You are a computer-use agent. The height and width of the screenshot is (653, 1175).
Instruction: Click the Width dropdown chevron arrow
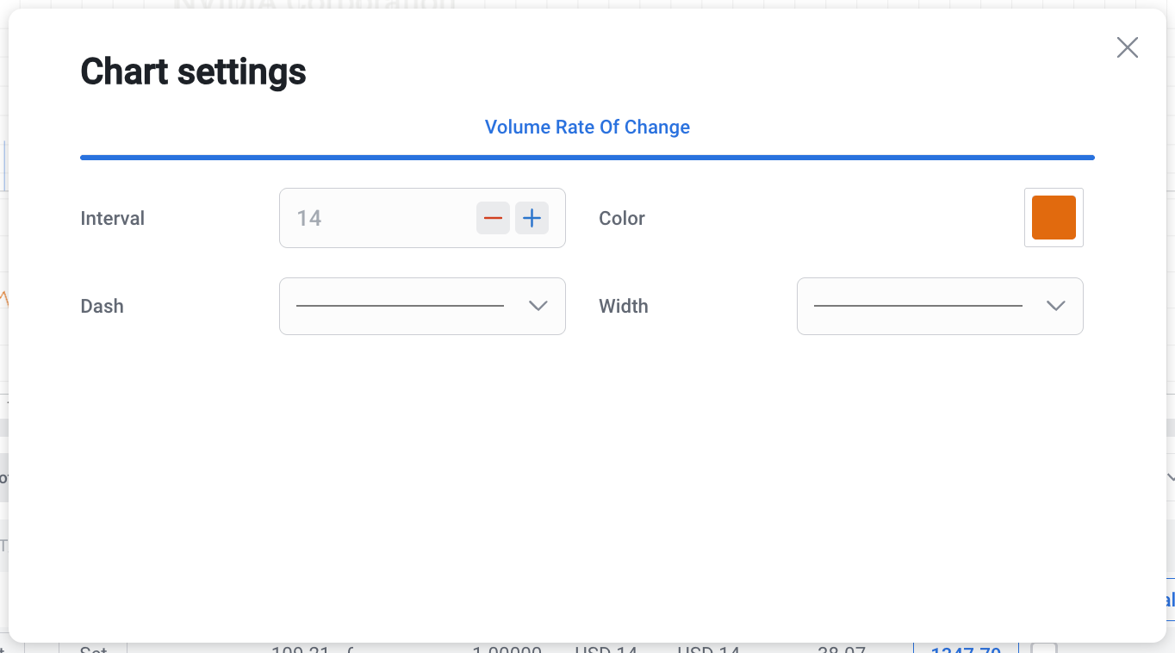pos(1055,306)
